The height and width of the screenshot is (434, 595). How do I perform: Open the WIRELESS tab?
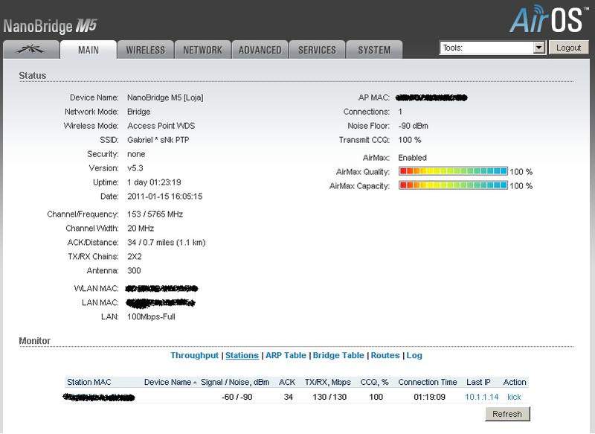click(x=146, y=50)
